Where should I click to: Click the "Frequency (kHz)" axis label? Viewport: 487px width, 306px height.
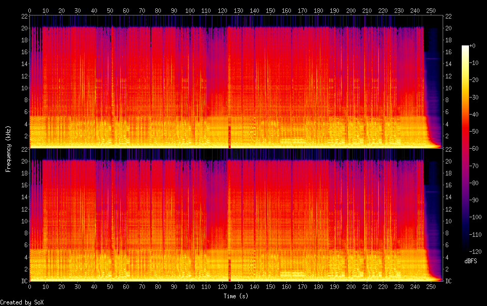tap(8, 149)
